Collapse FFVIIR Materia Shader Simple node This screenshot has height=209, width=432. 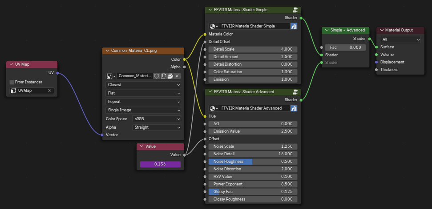click(x=210, y=10)
